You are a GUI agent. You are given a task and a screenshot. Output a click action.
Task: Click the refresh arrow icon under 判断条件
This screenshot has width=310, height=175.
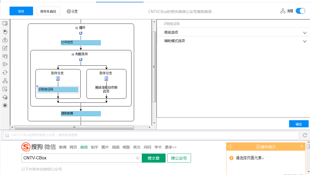81,59
